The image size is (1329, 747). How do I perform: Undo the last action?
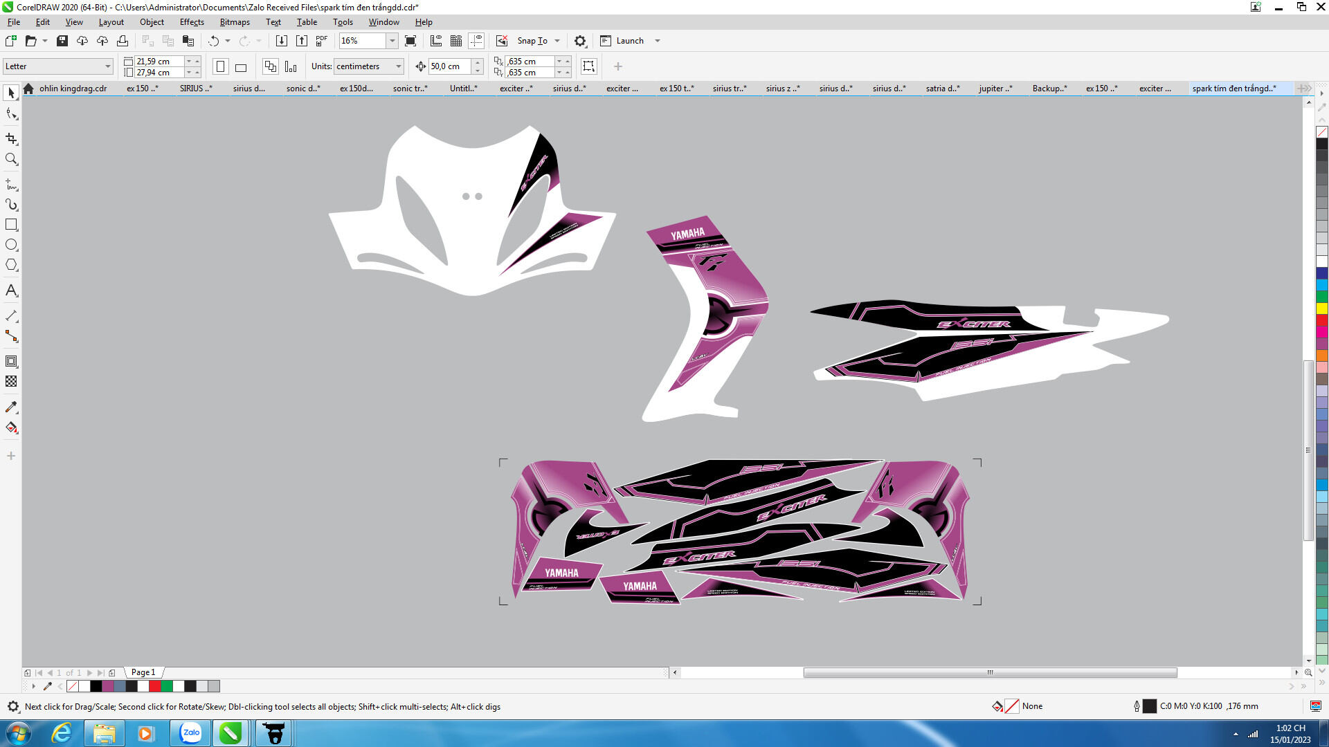point(213,41)
